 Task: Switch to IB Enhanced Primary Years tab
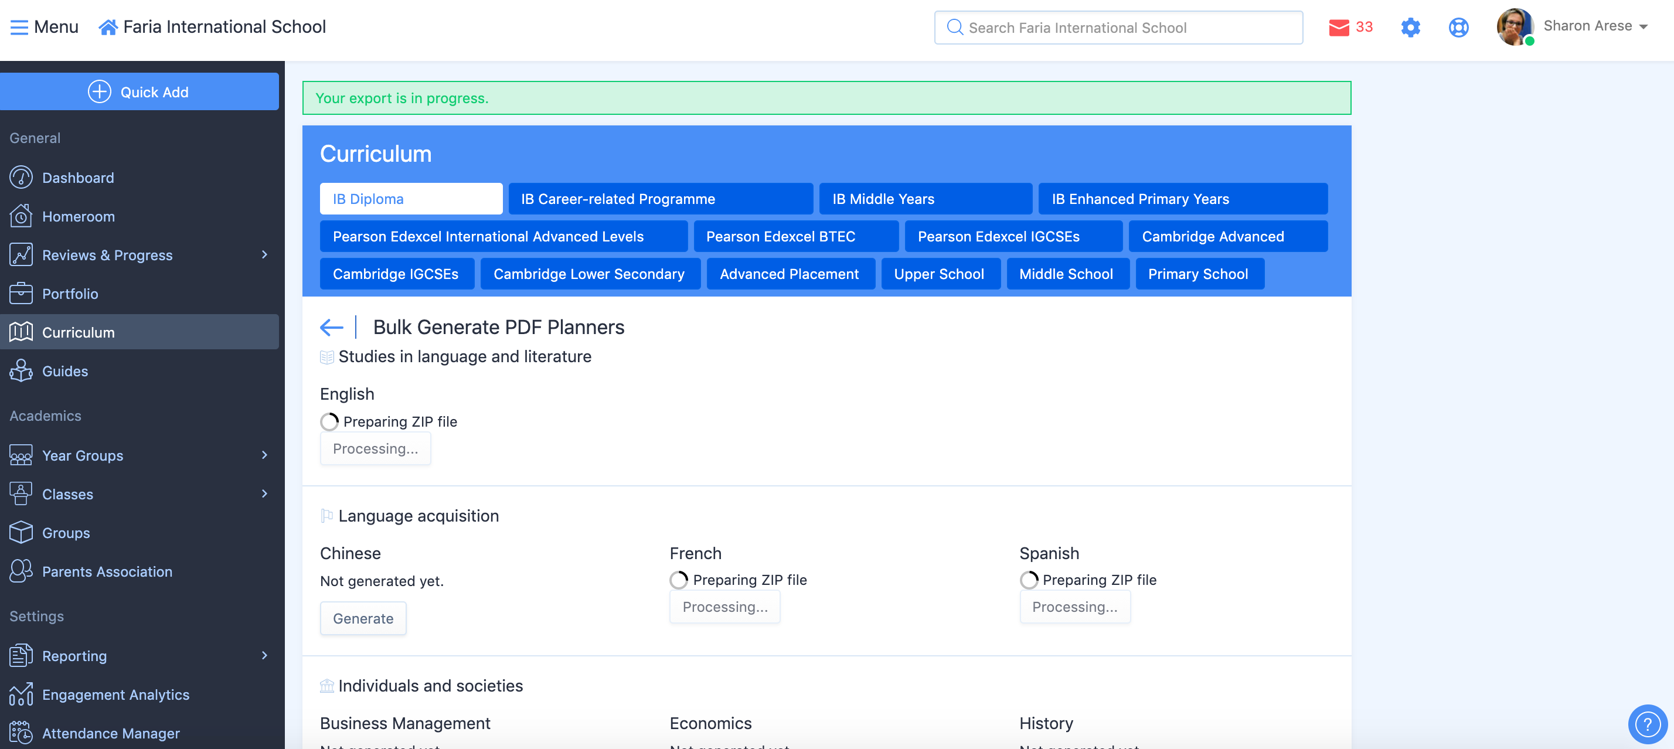1183,199
